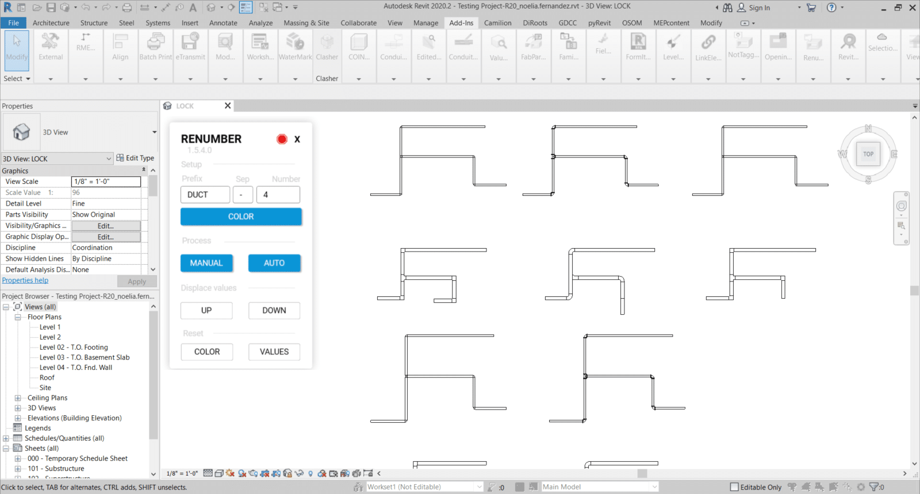Screen dimensions: 920x494
Task: Select Level 1 floor plan in Project Browser
Action: click(x=50, y=327)
